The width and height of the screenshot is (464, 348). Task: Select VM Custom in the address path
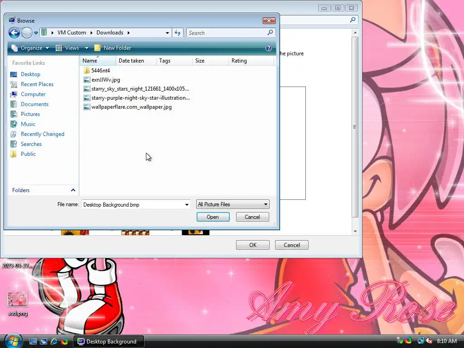coord(72,33)
